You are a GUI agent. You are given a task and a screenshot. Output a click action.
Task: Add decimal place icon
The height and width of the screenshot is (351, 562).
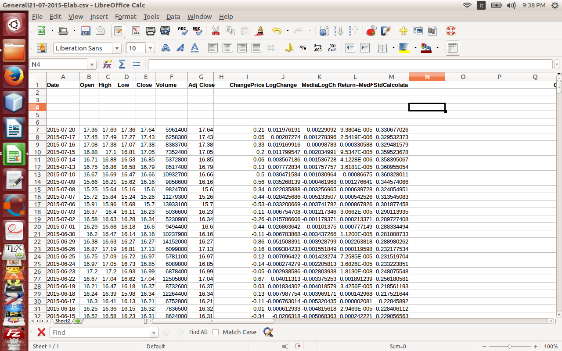pyautogui.click(x=318, y=48)
